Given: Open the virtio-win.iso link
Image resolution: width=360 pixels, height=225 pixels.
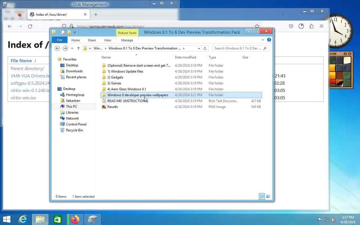Looking at the screenshot, I should coord(23,98).
